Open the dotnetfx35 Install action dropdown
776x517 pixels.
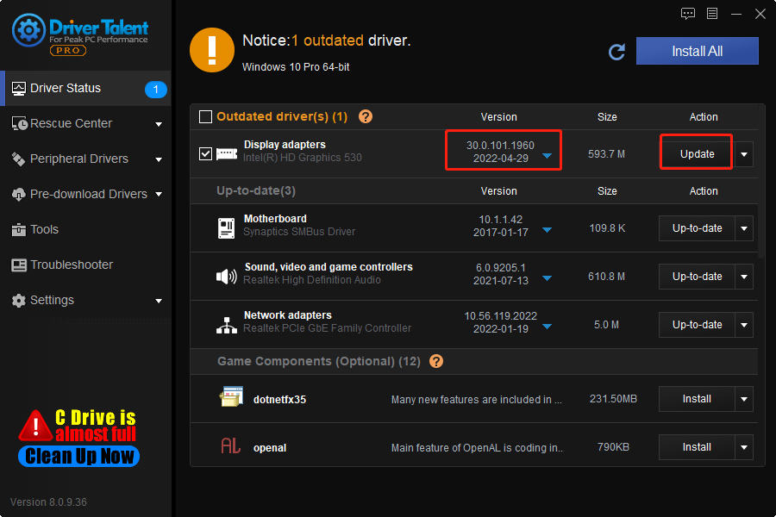(x=744, y=399)
